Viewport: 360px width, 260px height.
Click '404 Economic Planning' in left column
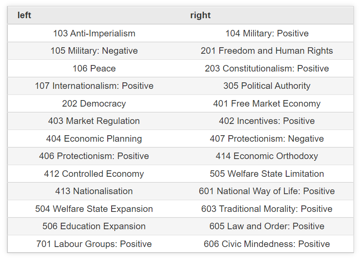(x=94, y=139)
